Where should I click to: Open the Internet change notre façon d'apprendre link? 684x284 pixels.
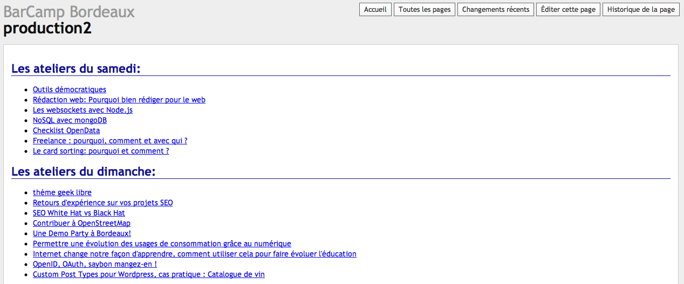click(x=194, y=254)
